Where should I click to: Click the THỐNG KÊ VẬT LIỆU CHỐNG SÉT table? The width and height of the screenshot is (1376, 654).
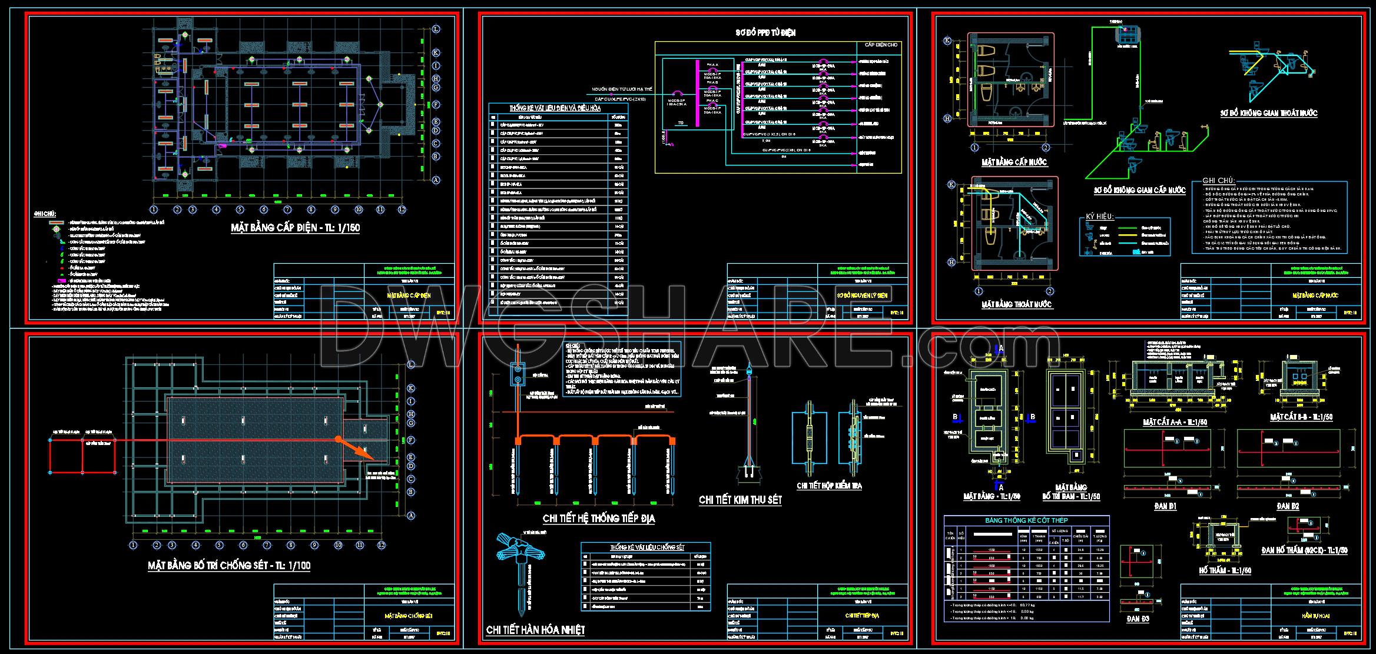coord(645,578)
